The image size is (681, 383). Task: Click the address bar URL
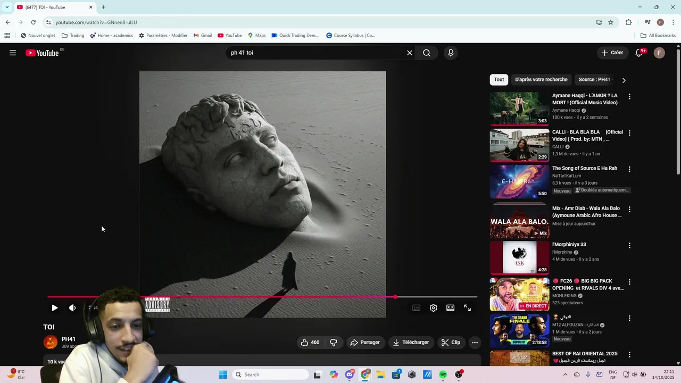(x=96, y=22)
